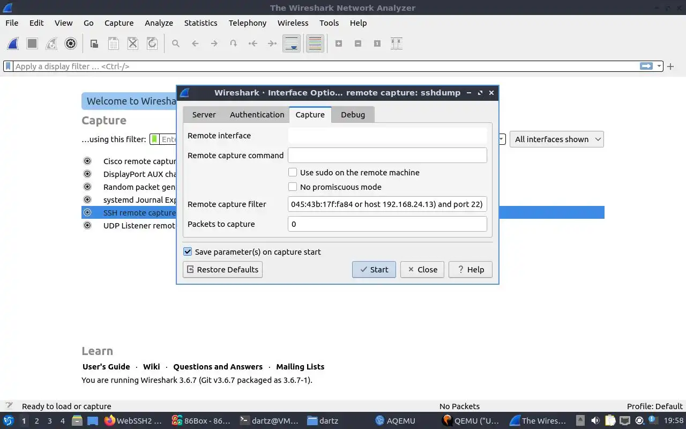
Task: Select the Capture tab in dialog
Action: click(310, 115)
